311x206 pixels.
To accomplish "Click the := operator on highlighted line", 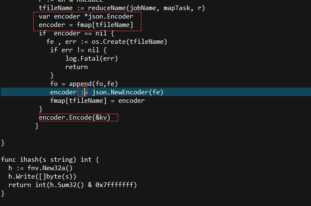I will pos(84,92).
